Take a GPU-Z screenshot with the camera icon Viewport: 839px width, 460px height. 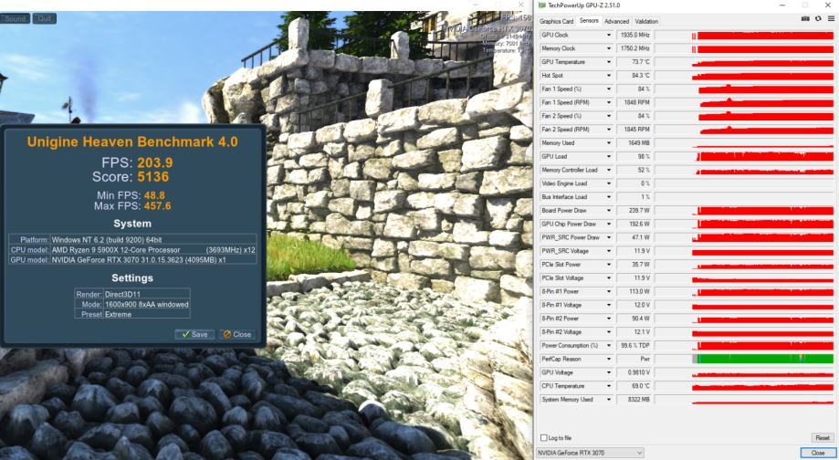[x=805, y=19]
